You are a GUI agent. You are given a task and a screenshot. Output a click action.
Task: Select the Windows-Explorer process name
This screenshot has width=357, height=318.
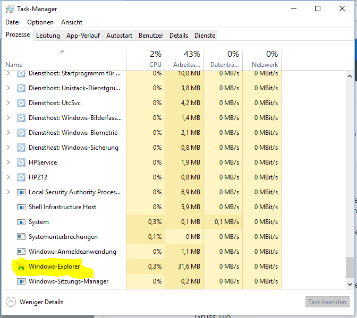[x=54, y=267]
